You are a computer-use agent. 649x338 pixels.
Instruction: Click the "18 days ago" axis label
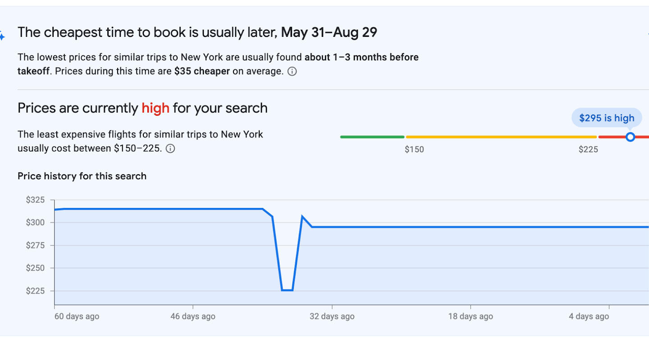click(471, 316)
